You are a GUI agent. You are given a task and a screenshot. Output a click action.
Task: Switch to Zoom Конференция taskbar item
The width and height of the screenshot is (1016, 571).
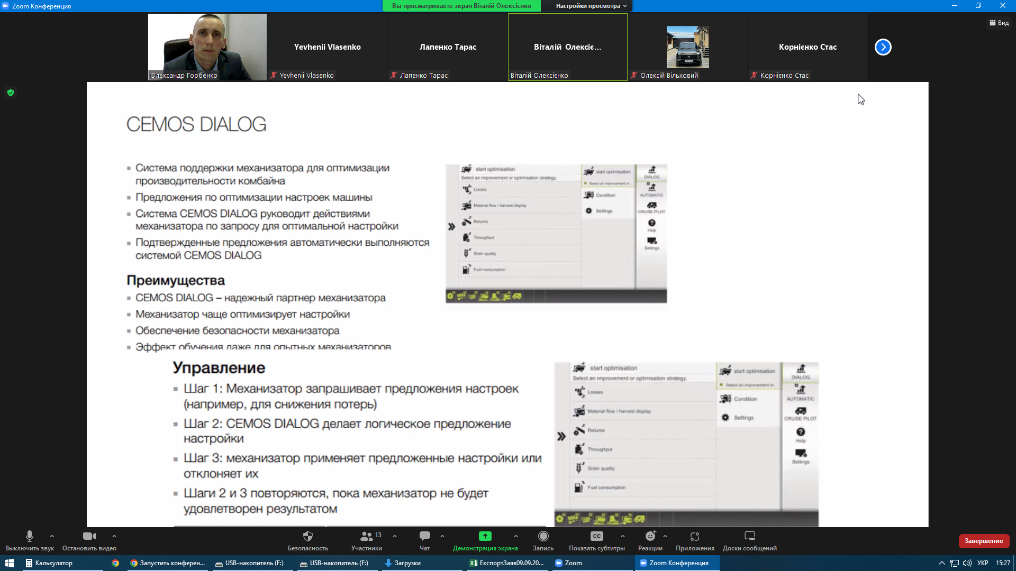pos(677,563)
